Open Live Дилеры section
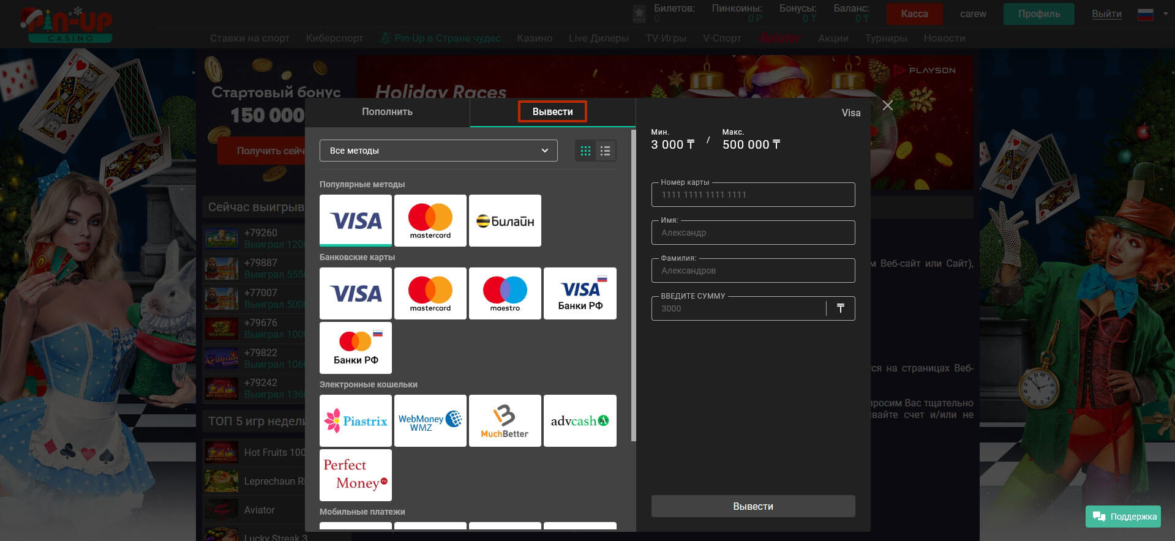 click(x=599, y=38)
